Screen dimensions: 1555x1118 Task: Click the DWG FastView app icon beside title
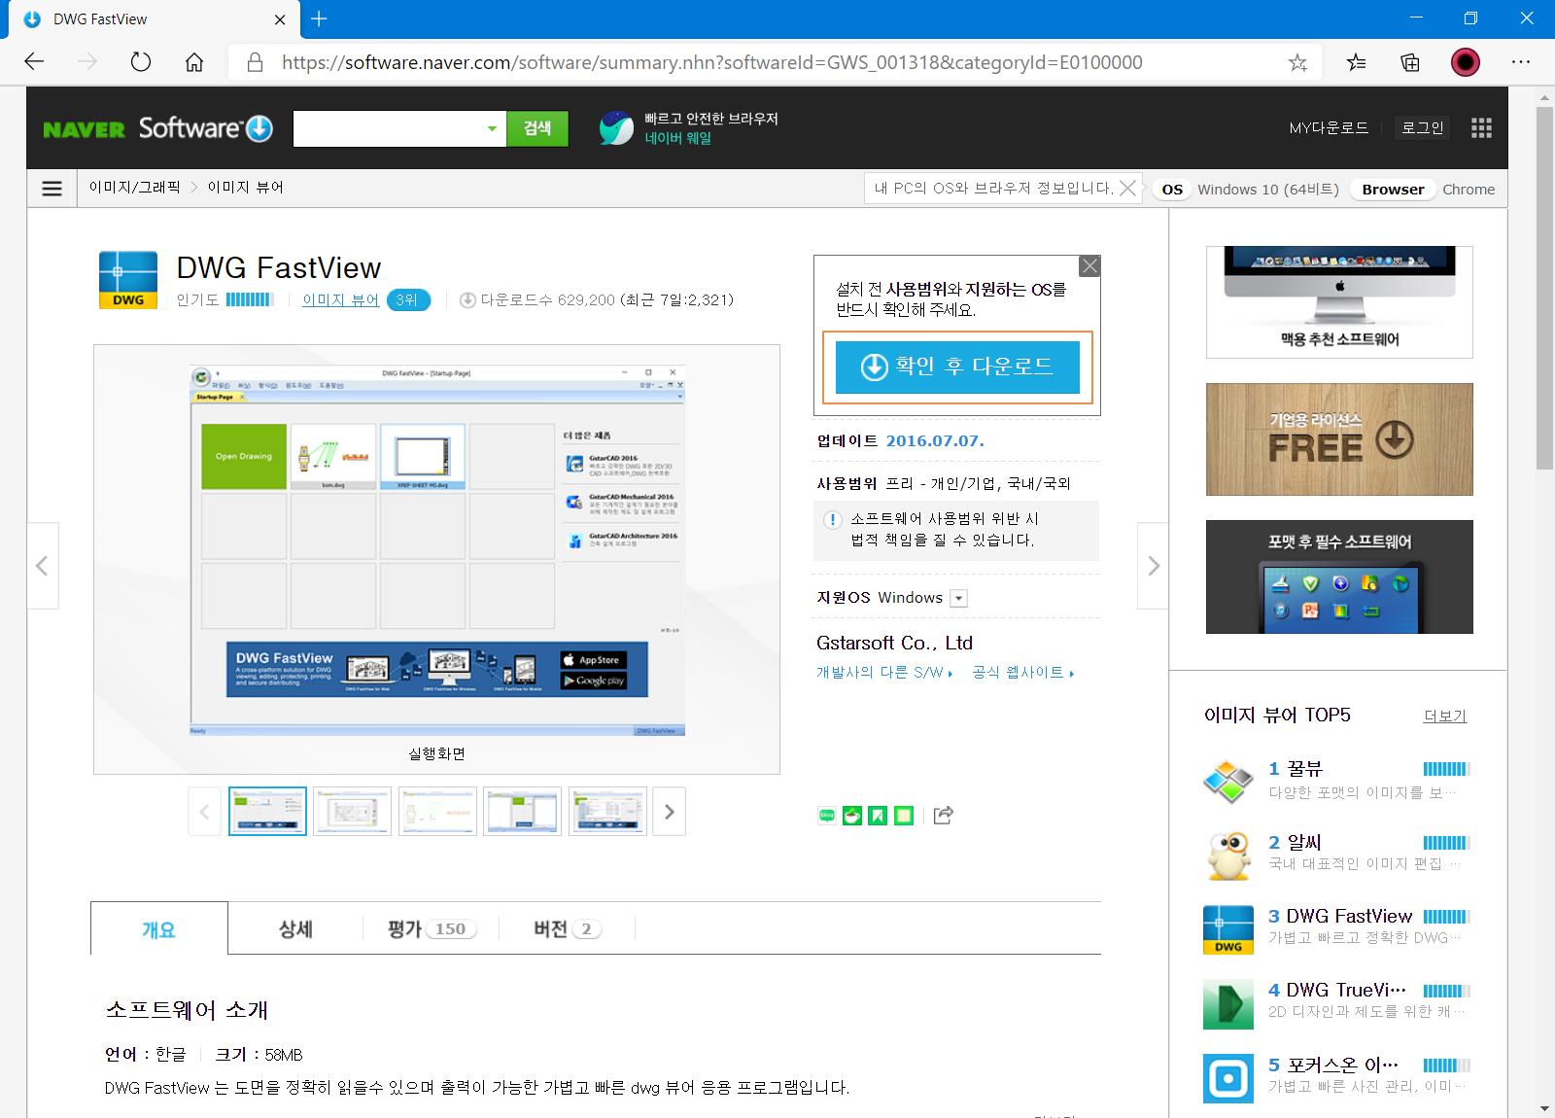(x=128, y=280)
